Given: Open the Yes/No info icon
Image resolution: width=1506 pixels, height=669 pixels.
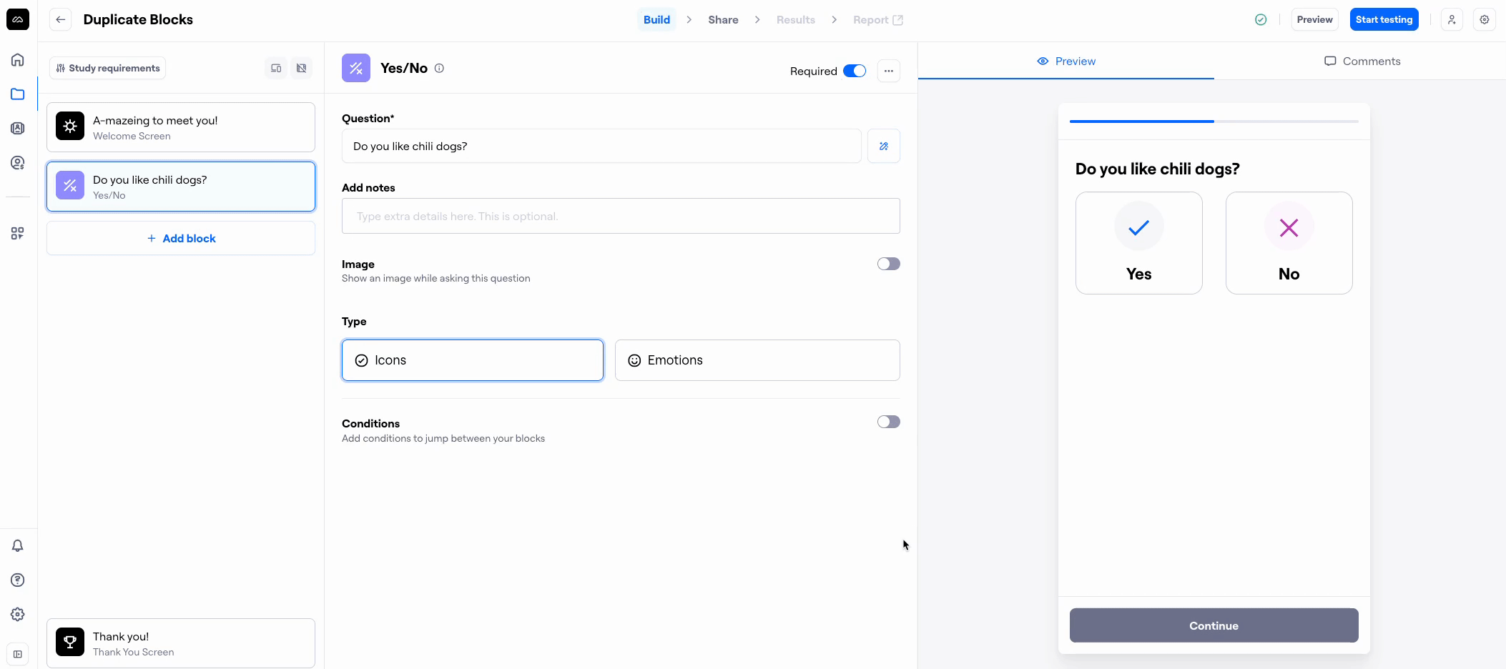Looking at the screenshot, I should click(x=439, y=69).
